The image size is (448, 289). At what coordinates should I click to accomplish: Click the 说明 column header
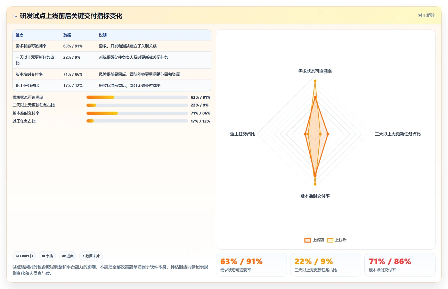103,35
